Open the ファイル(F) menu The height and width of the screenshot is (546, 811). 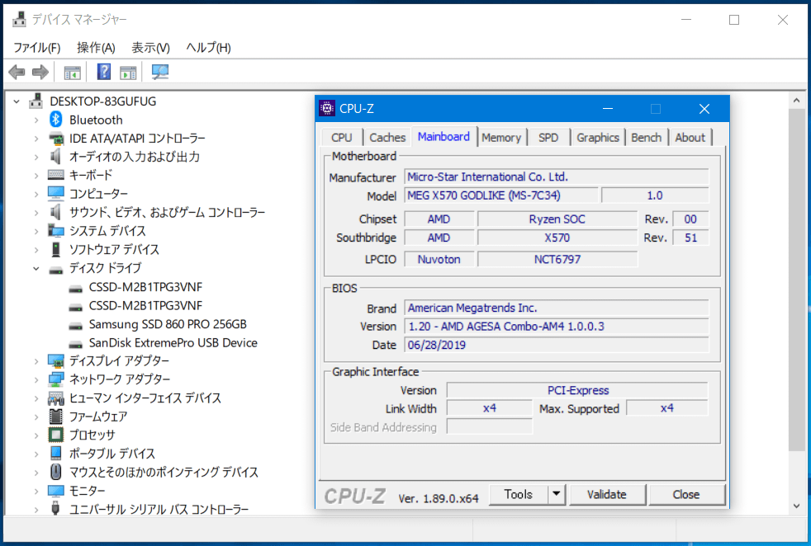pos(36,48)
